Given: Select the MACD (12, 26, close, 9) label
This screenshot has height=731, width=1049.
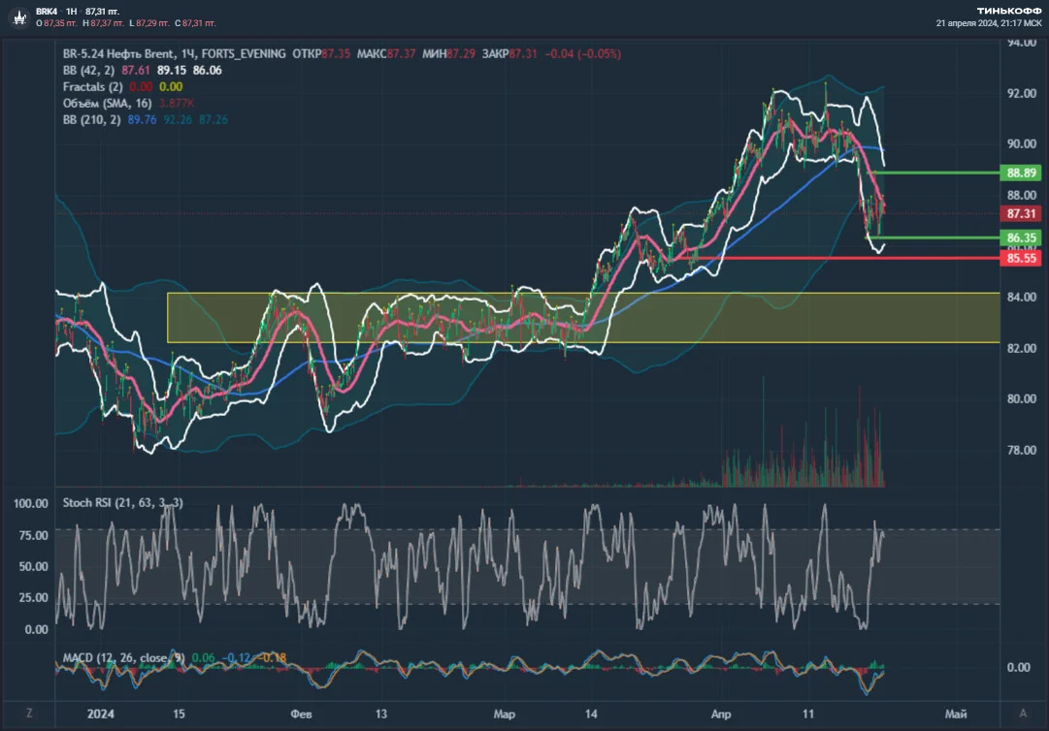Looking at the screenshot, I should pos(124,657).
